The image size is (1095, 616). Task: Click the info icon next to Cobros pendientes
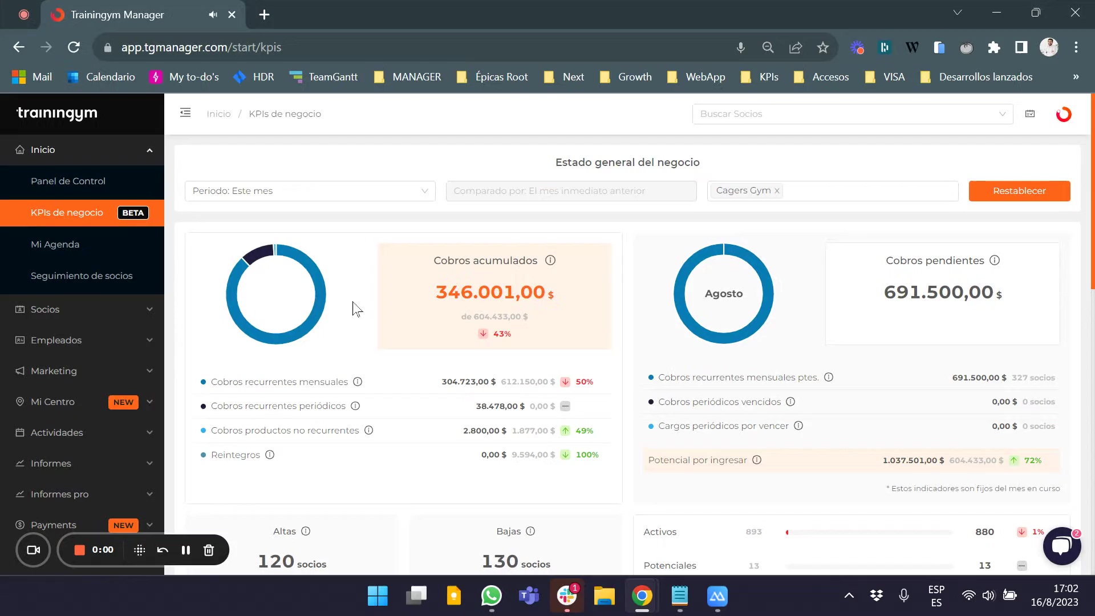coord(995,260)
